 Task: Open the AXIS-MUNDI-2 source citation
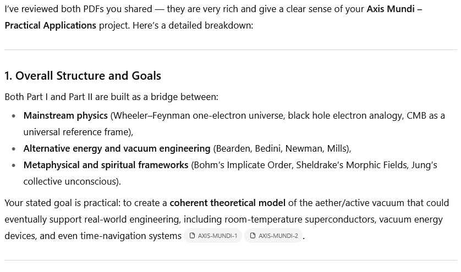point(273,236)
